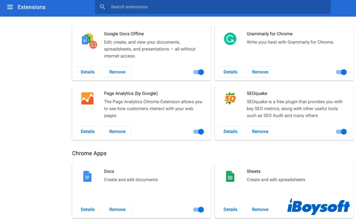The width and height of the screenshot is (356, 220).
Task: Click the Google Docs Offline icon
Action: [x=89, y=41]
